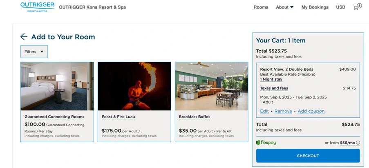Change currency from USD
The height and width of the screenshot is (168, 369).
click(340, 7)
